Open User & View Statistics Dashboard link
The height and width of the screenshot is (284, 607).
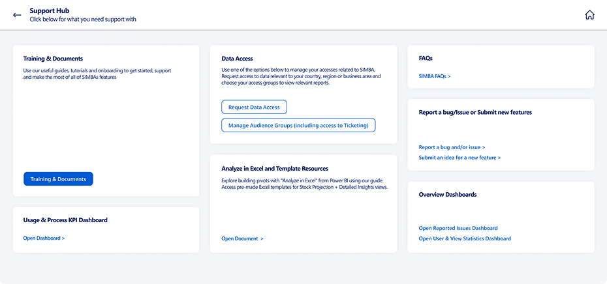(465, 238)
